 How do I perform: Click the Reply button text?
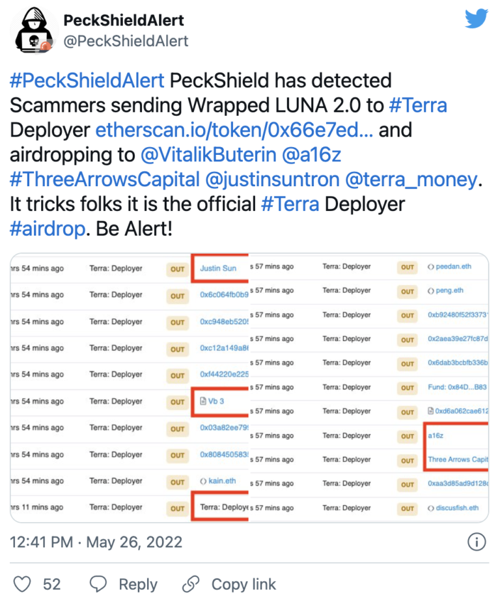click(138, 584)
